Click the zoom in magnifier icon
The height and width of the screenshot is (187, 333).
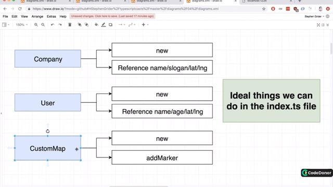click(x=36, y=25)
